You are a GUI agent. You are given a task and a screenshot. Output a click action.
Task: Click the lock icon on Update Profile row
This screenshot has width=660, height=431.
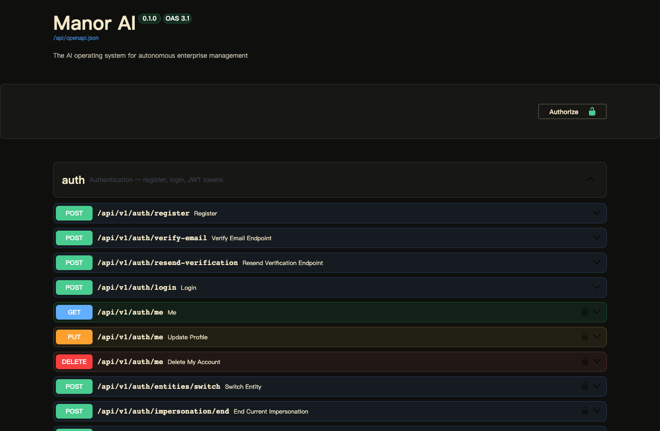tap(585, 336)
